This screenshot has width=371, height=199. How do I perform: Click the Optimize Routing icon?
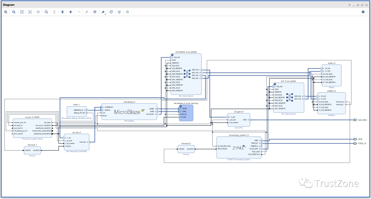point(119,12)
